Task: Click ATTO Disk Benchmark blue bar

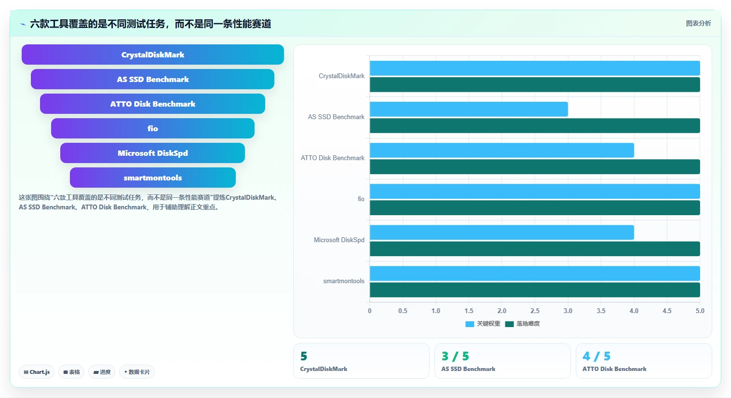Action: pos(502,150)
